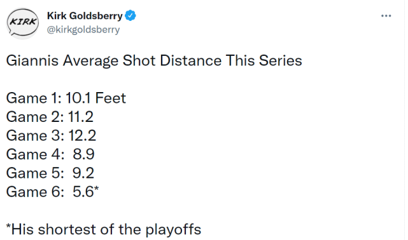The height and width of the screenshot is (240, 408).
Task: Select the 'Game 6:' label
Action: pyautogui.click(x=35, y=192)
